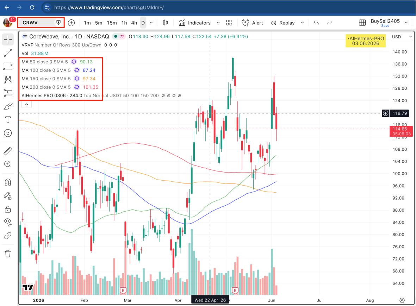Click the crosshair price plus button at 119.79

point(385,113)
